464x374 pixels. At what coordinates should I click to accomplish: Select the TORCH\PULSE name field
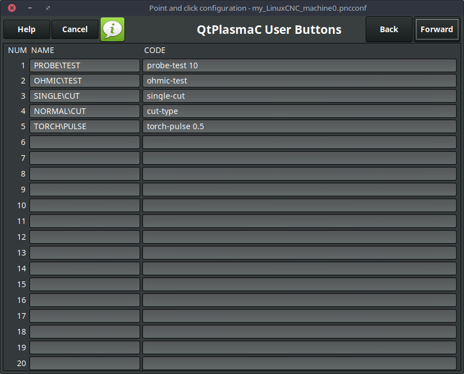[x=84, y=126]
